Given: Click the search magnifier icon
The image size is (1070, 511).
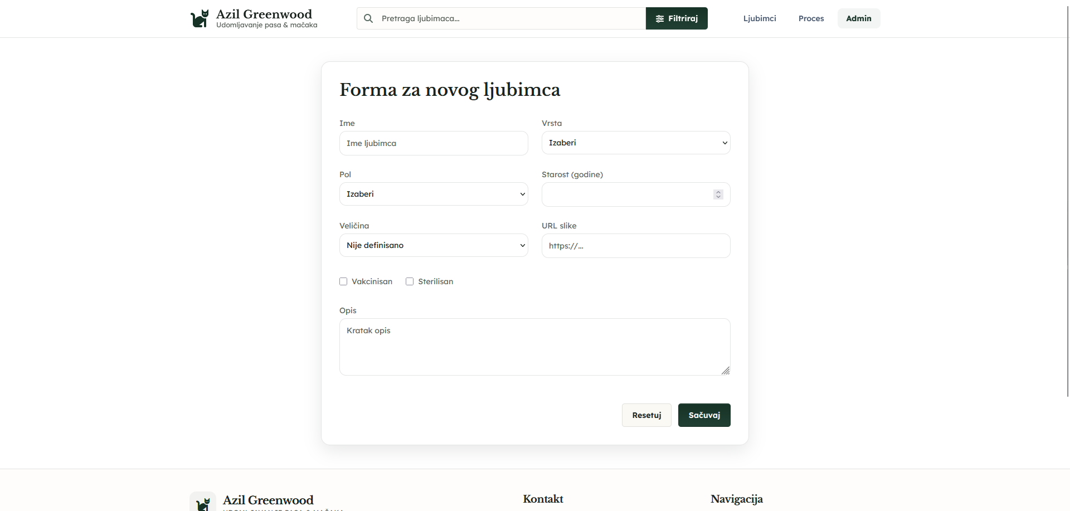Looking at the screenshot, I should pyautogui.click(x=368, y=18).
